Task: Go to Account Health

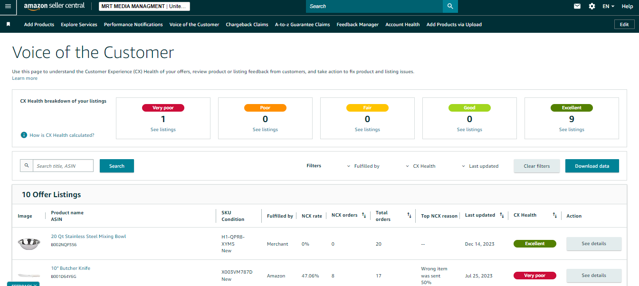Action: coord(402,24)
